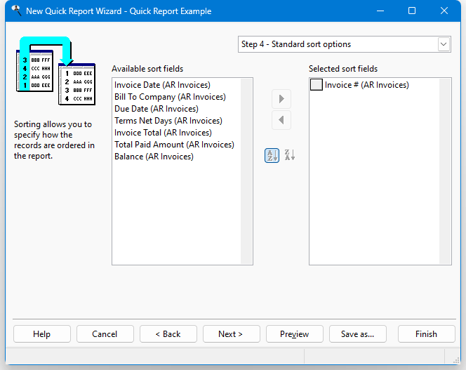The width and height of the screenshot is (466, 370).
Task: Select Due Date (AR Invoices) field
Action: (x=157, y=109)
